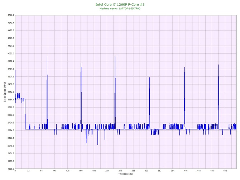
Task: Click the y-axis value 2131.2
Action: (x=11, y=153)
